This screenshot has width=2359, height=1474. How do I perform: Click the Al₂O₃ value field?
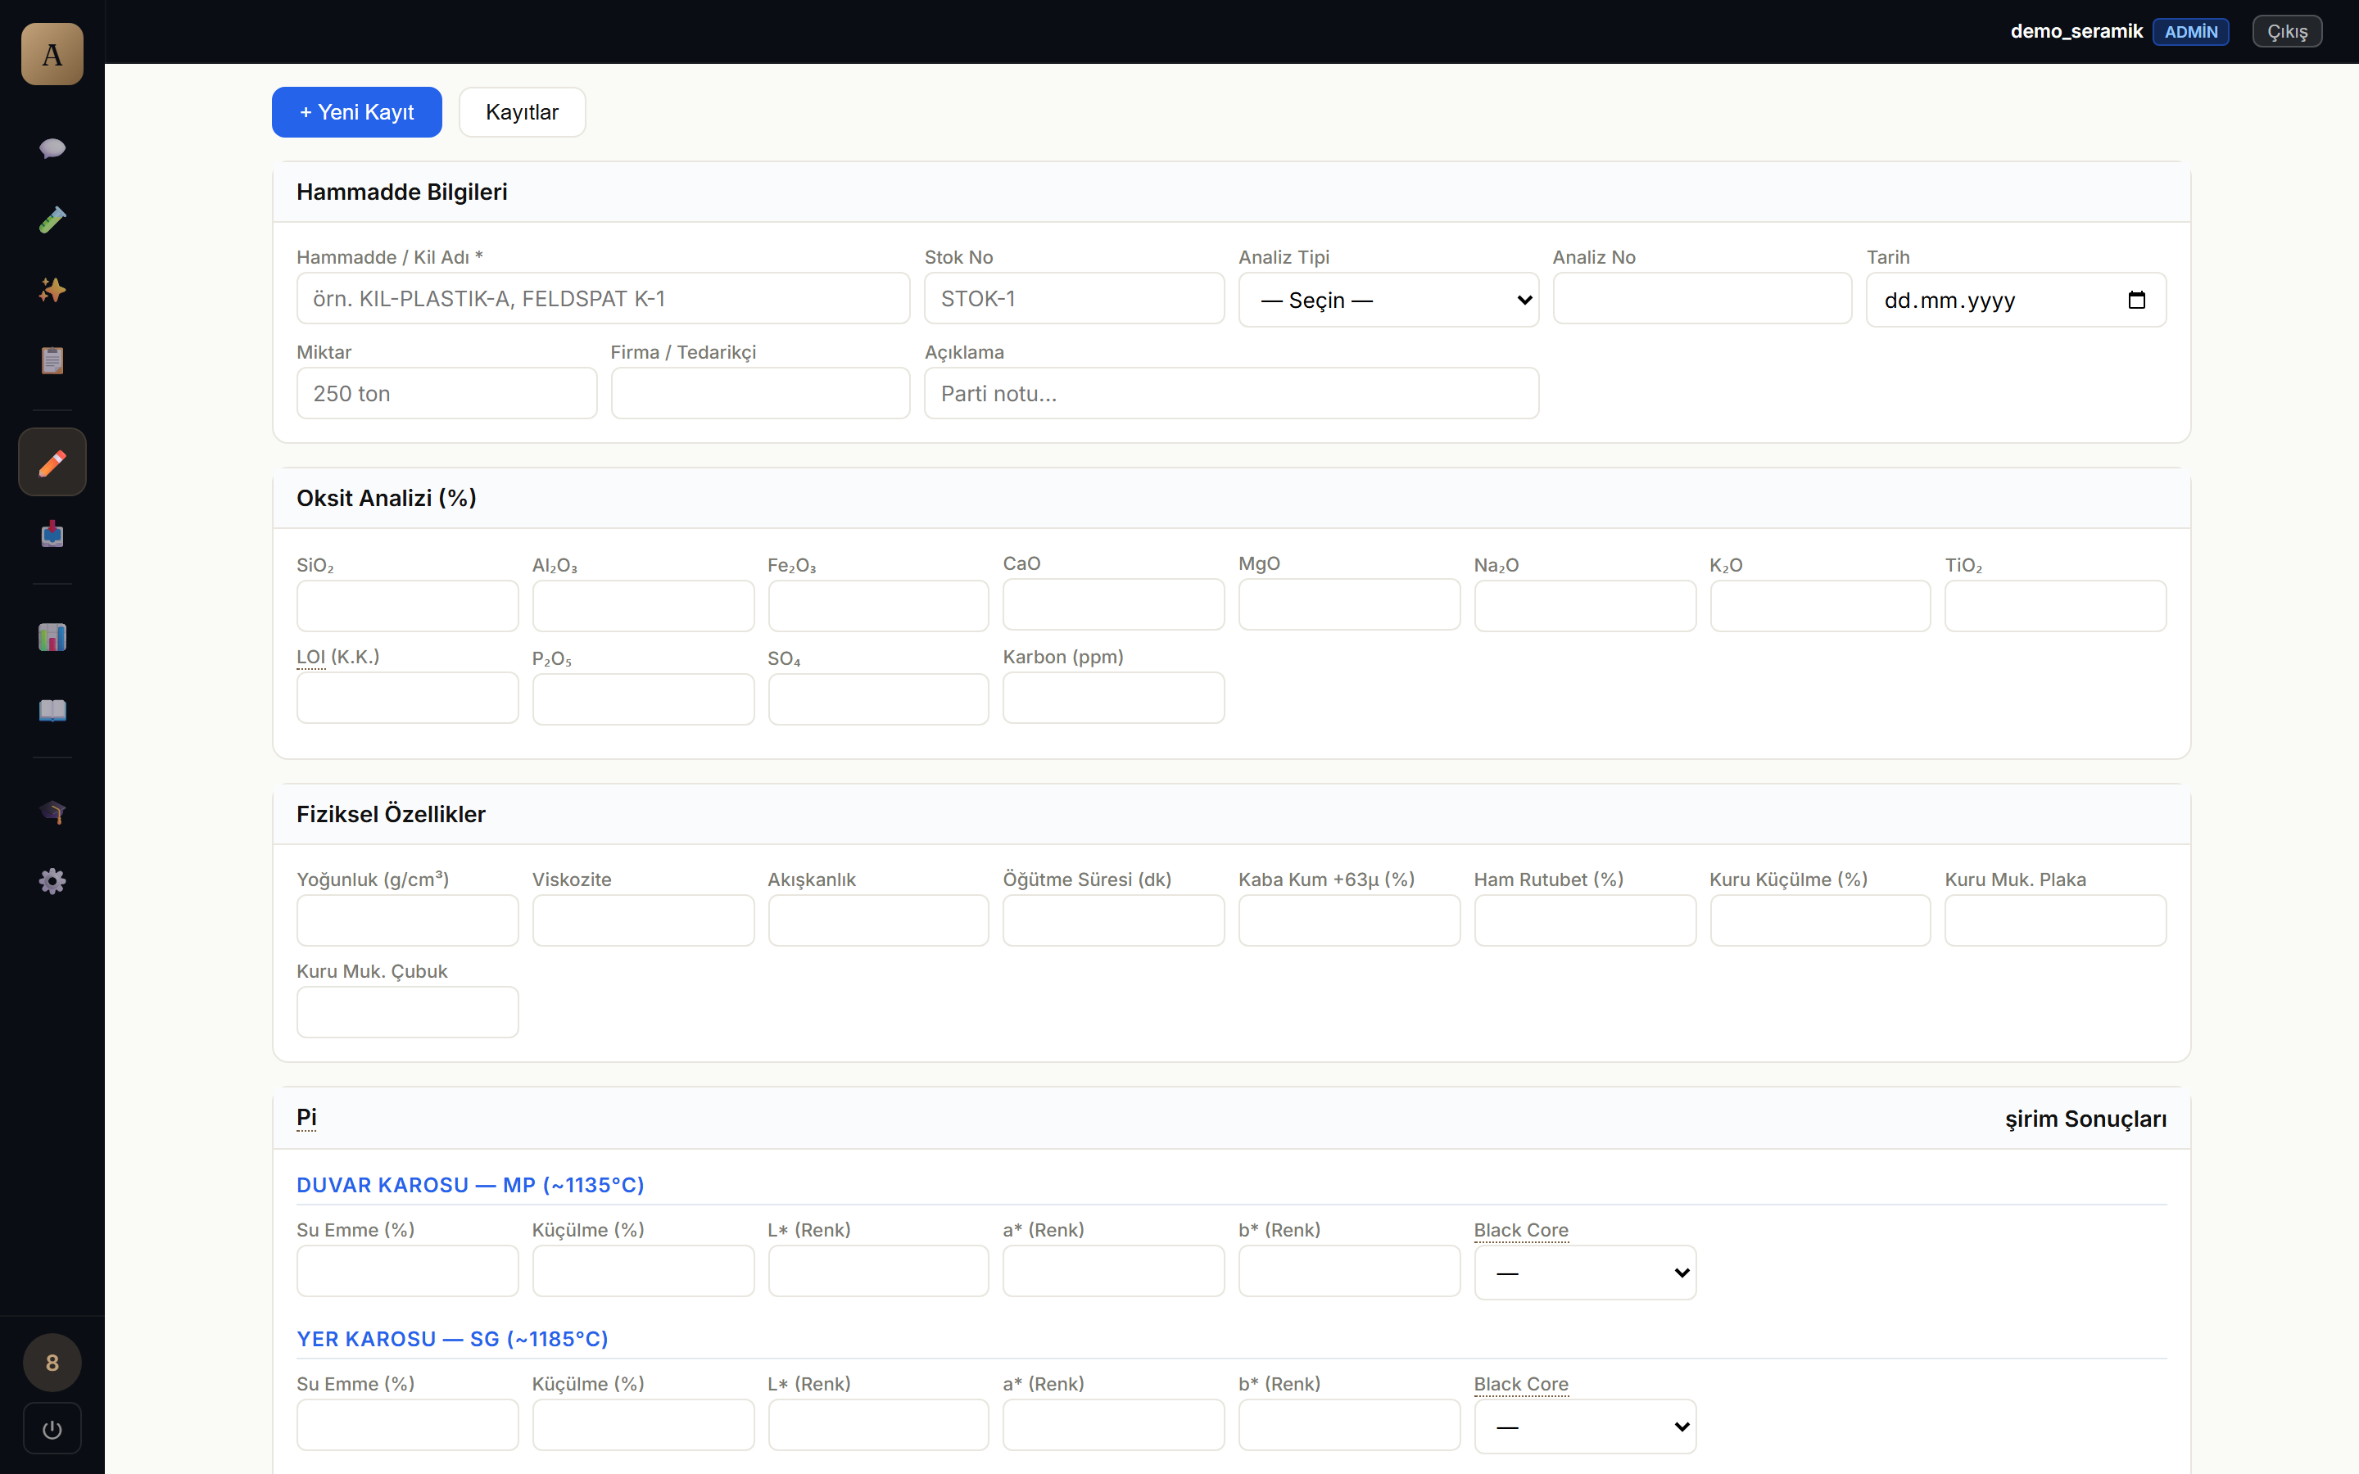pyautogui.click(x=643, y=606)
